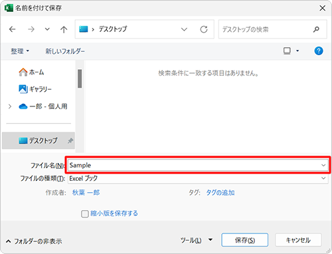
Task: Go forward with the right arrow
Action: (x=31, y=29)
